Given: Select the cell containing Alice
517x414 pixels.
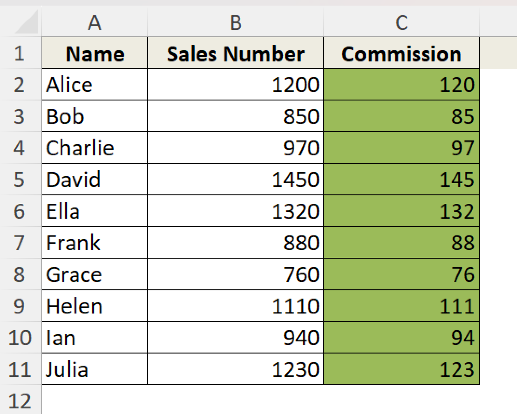Looking at the screenshot, I should [x=95, y=85].
